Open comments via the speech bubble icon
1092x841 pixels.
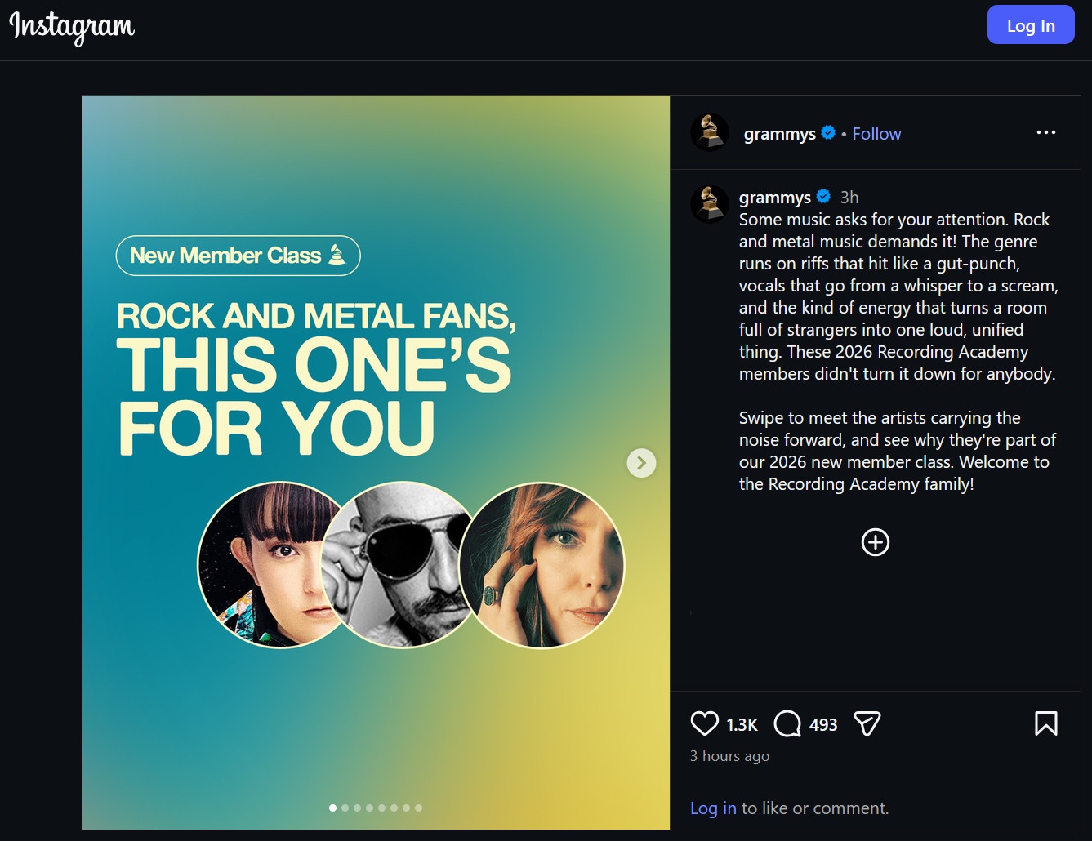787,723
